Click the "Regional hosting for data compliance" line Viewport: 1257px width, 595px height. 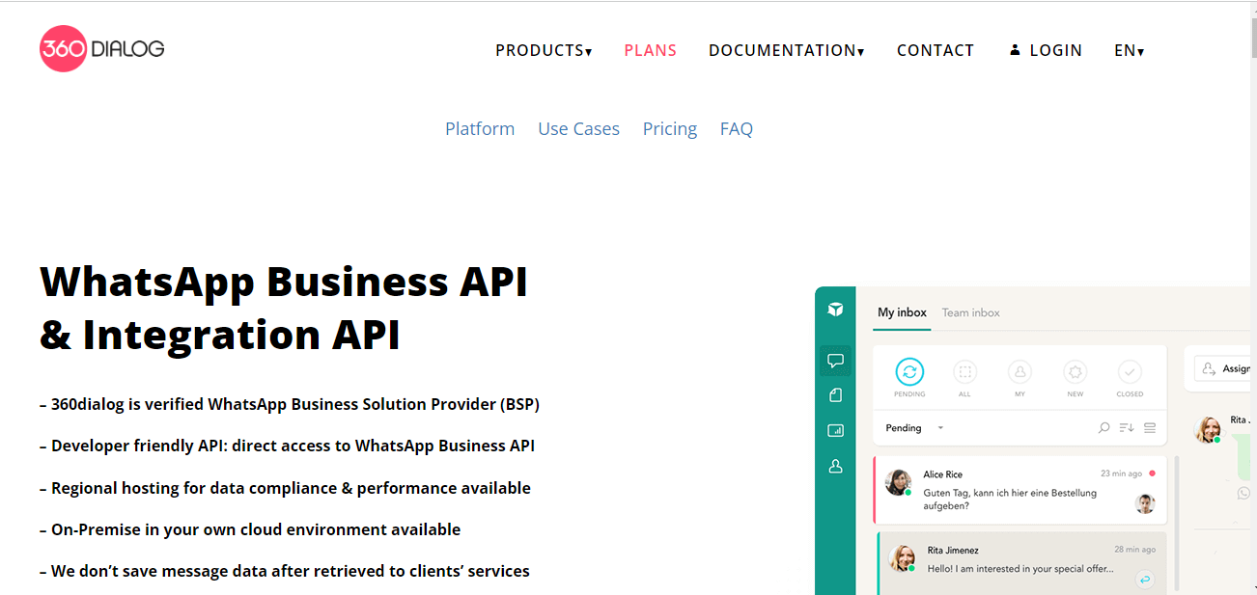point(286,488)
